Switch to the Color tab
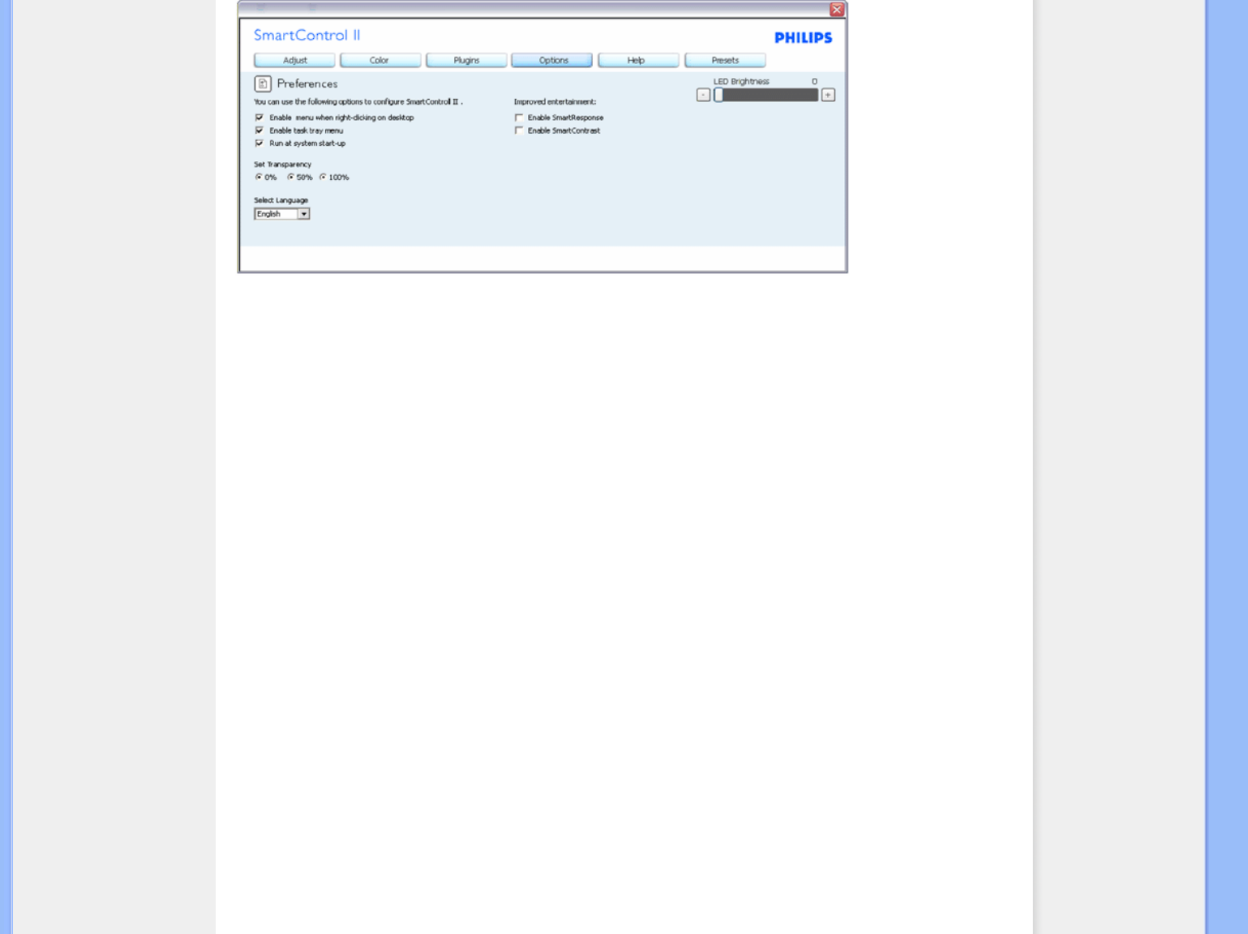The height and width of the screenshot is (934, 1248). click(380, 60)
